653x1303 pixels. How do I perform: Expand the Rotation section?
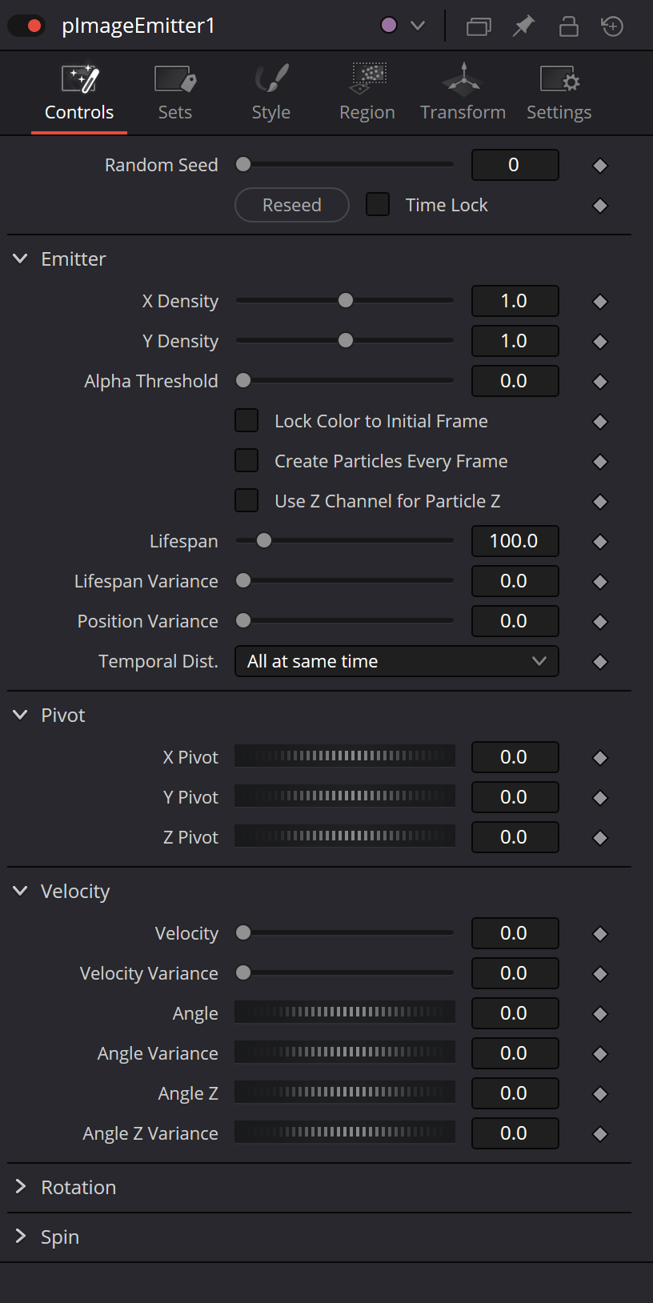point(21,1187)
